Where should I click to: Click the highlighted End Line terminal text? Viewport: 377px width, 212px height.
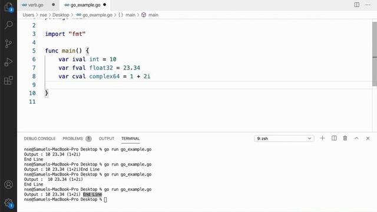click(92, 194)
